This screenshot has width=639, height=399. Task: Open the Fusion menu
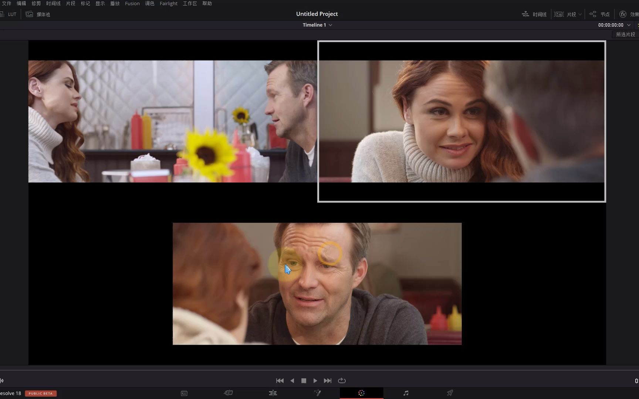click(132, 3)
